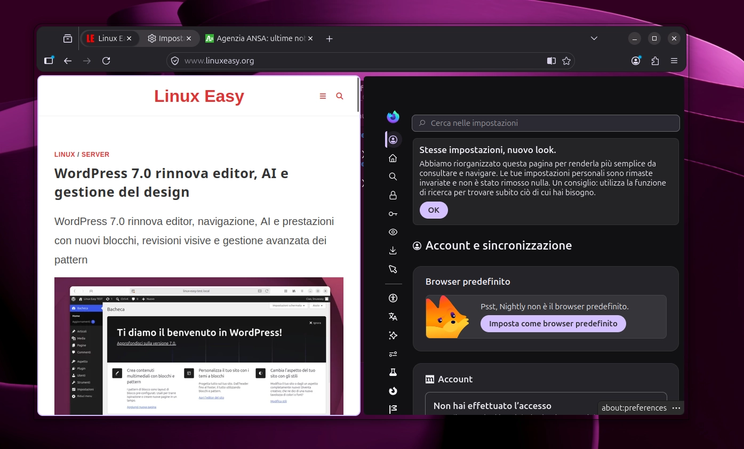
Task: Open the cursor pointer settings category icon
Action: tap(393, 269)
